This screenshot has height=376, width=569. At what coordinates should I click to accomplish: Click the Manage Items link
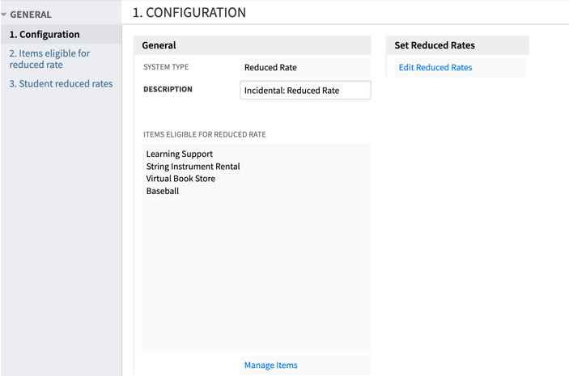(270, 365)
